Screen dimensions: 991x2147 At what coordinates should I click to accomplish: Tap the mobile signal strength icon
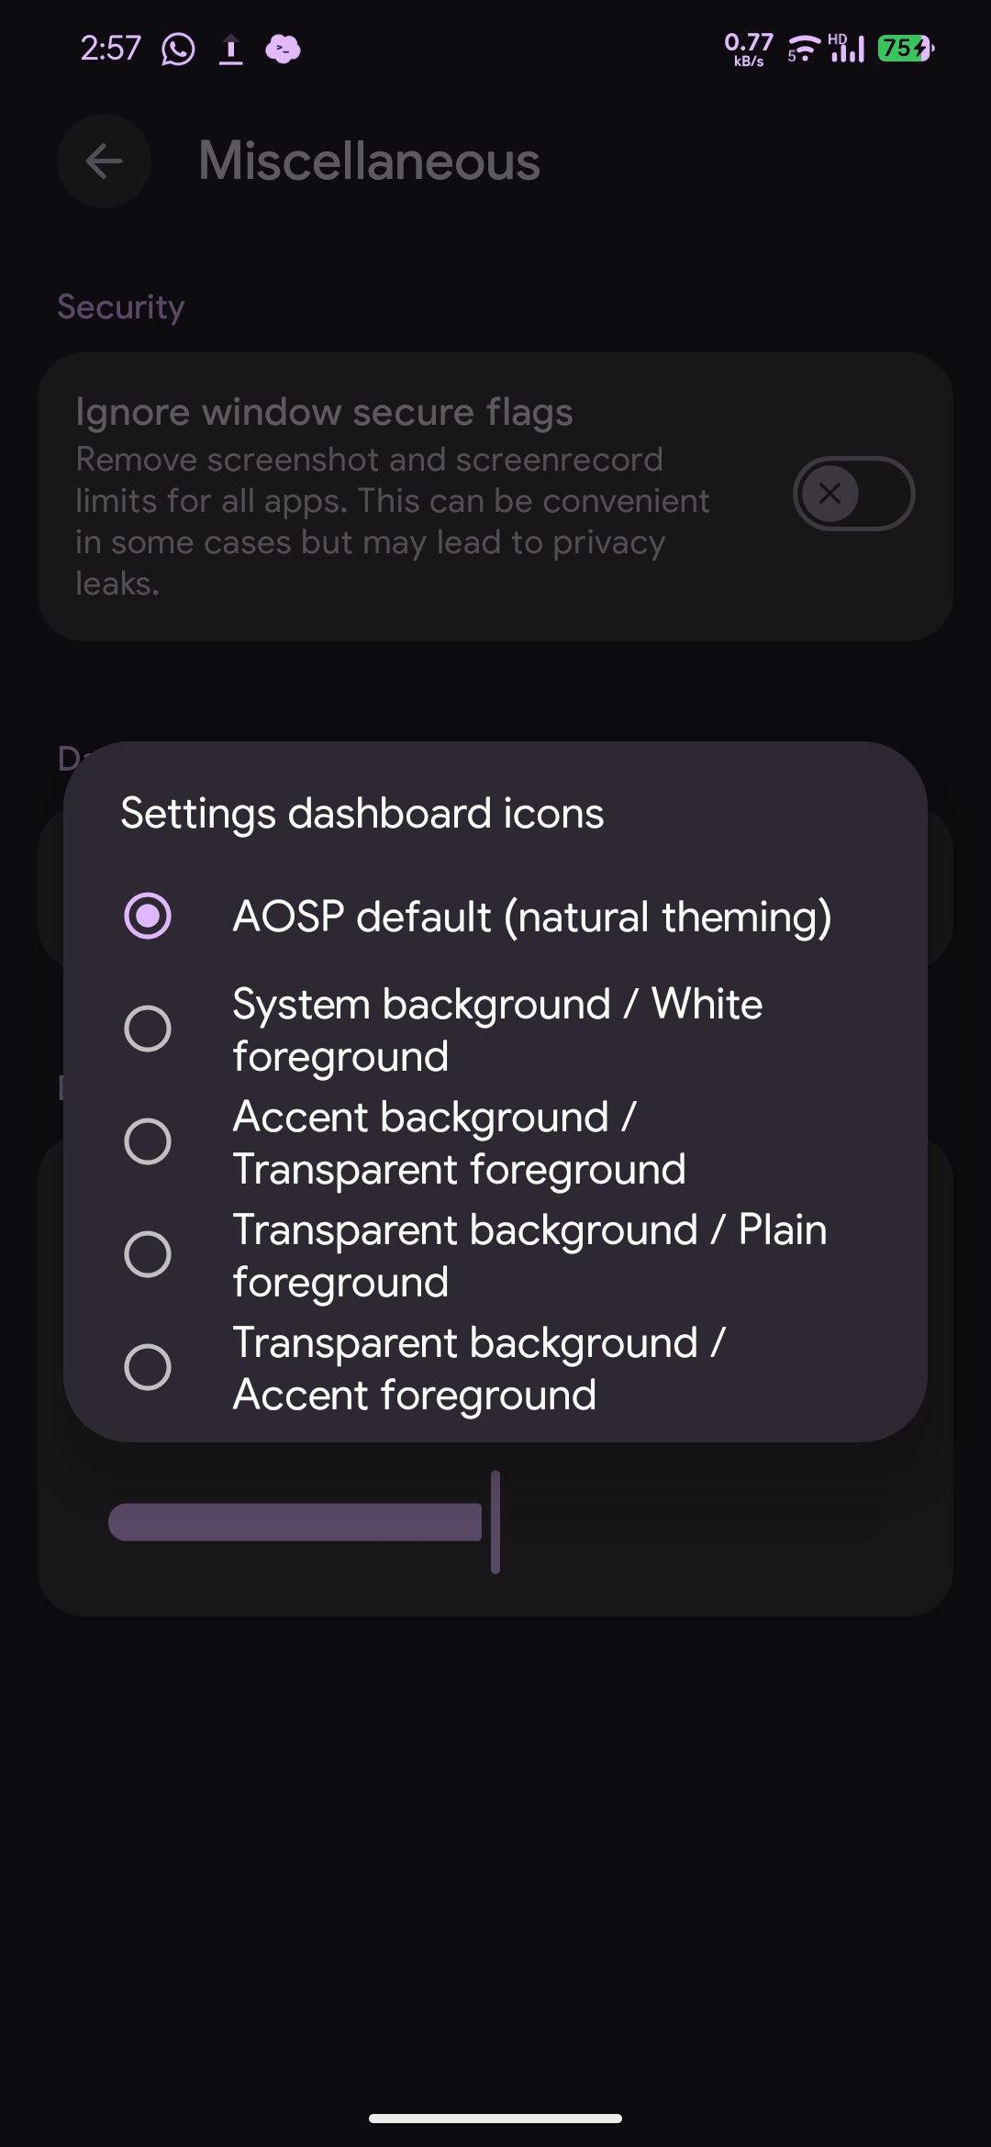pyautogui.click(x=847, y=48)
